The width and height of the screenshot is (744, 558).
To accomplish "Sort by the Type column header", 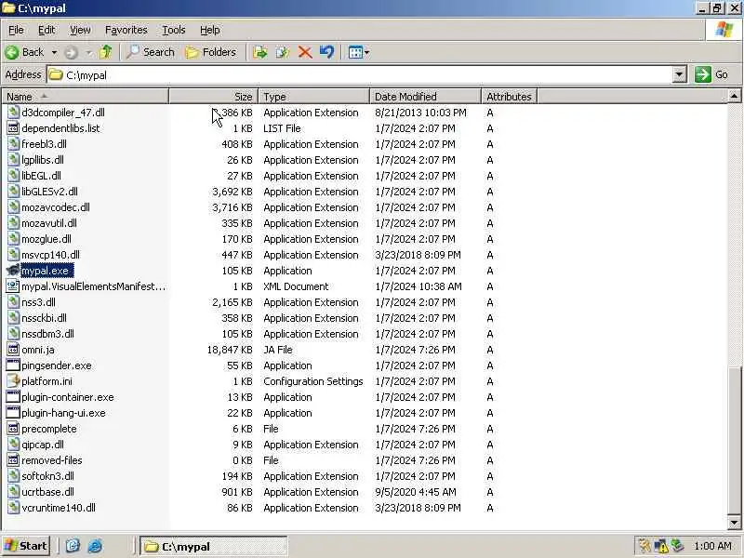I will tap(313, 97).
